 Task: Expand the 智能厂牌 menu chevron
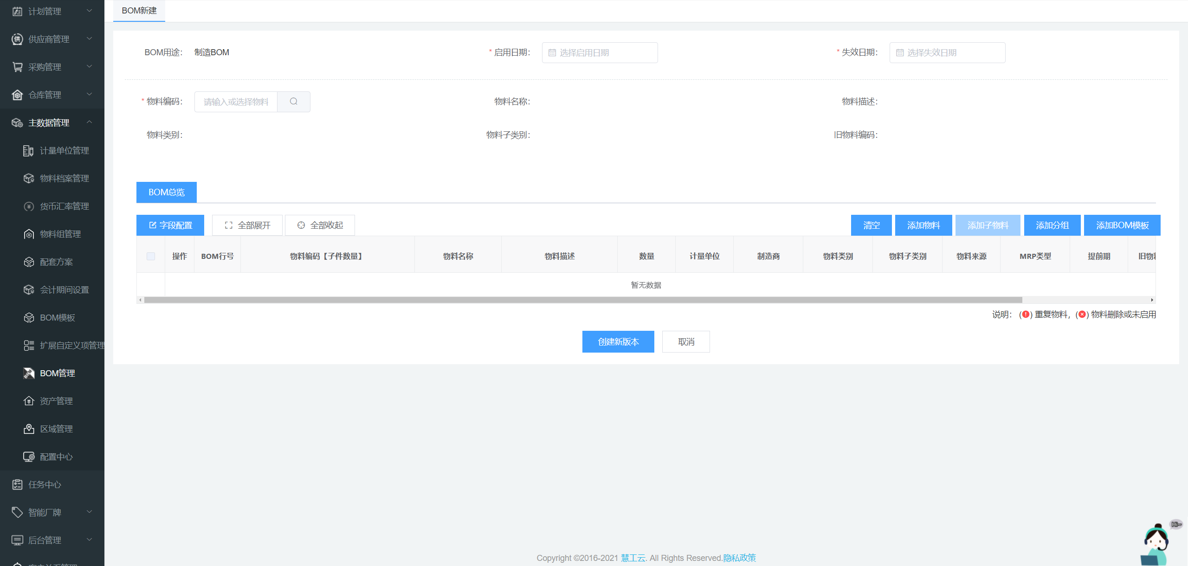tap(90, 512)
